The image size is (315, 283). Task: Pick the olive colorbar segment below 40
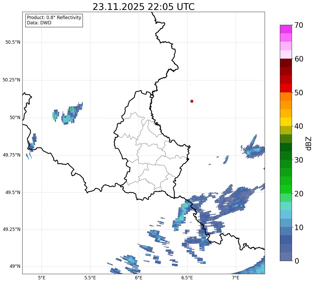(x=286, y=130)
